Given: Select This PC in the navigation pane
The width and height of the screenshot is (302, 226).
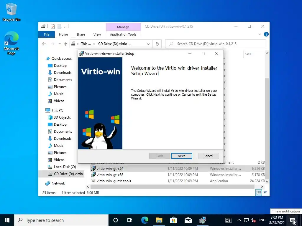Looking at the screenshot, I should [54, 110].
